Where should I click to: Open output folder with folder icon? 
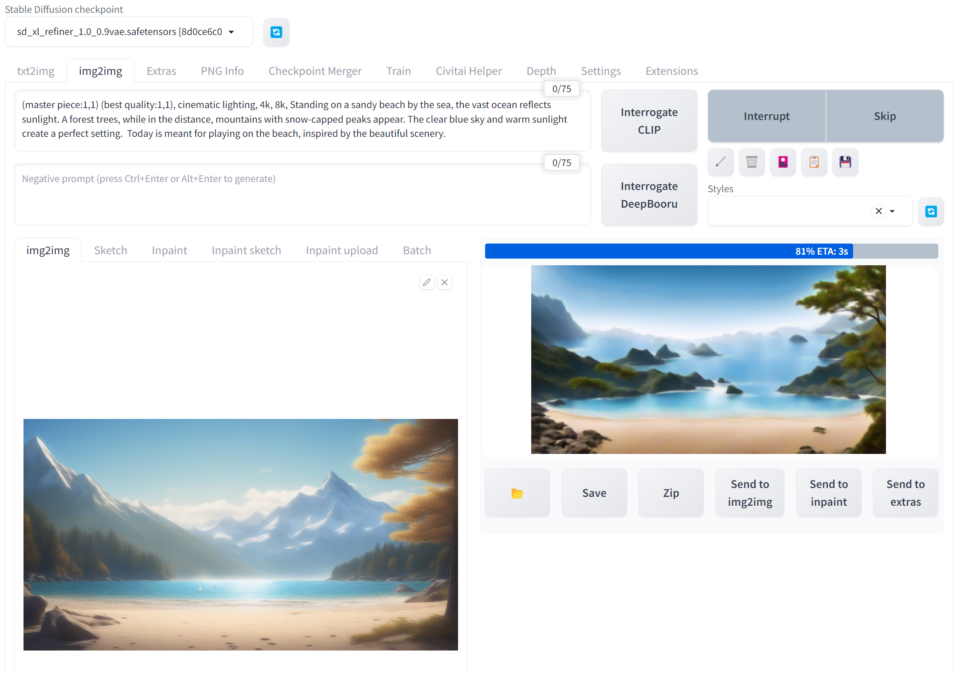point(517,493)
